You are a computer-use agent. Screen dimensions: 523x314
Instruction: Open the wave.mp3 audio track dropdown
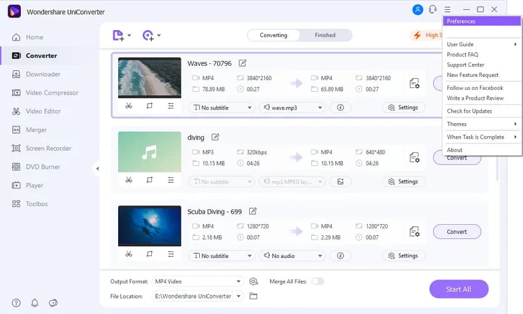[293, 107]
